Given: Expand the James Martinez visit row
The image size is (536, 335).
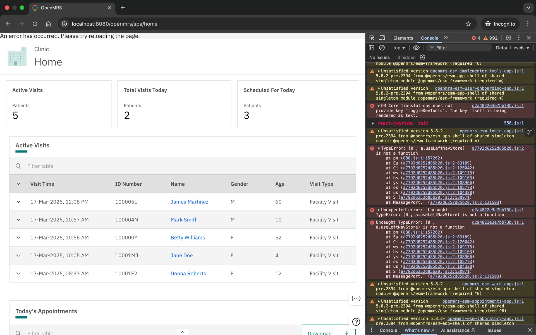Looking at the screenshot, I should coord(18,202).
